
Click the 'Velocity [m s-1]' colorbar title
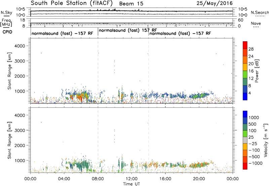[x=266, y=140]
